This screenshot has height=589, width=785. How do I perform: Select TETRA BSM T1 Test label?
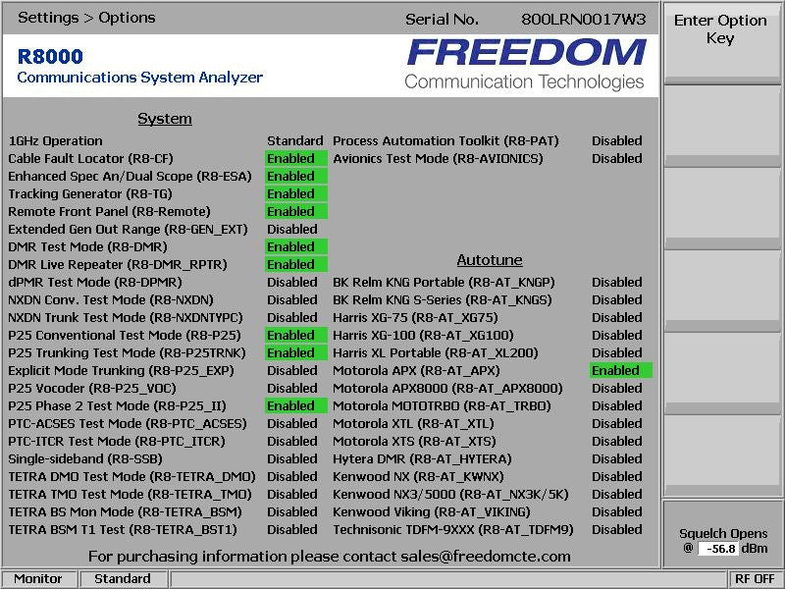pyautogui.click(x=122, y=529)
